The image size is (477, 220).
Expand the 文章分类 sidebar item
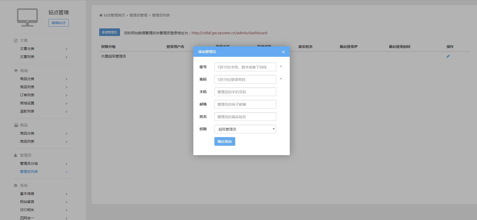pyautogui.click(x=66, y=49)
